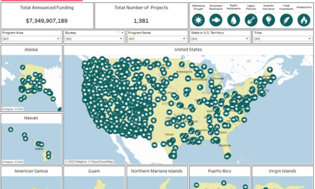Open the Bureau (All) dropdown
The height and width of the screenshot is (189, 315).
[94, 39]
